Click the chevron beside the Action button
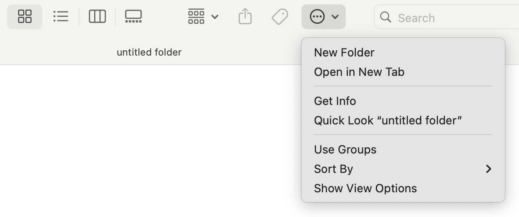Image resolution: width=519 pixels, height=217 pixels. [335, 17]
